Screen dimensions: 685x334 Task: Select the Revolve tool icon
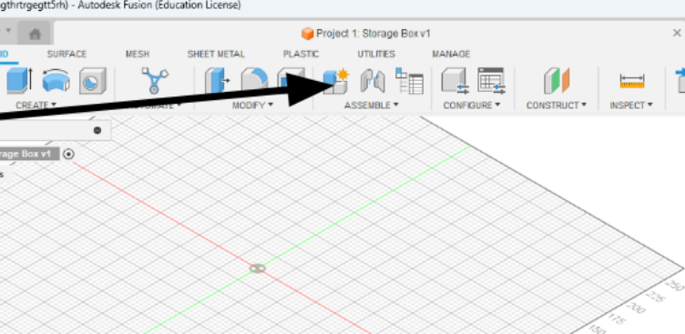(56, 80)
